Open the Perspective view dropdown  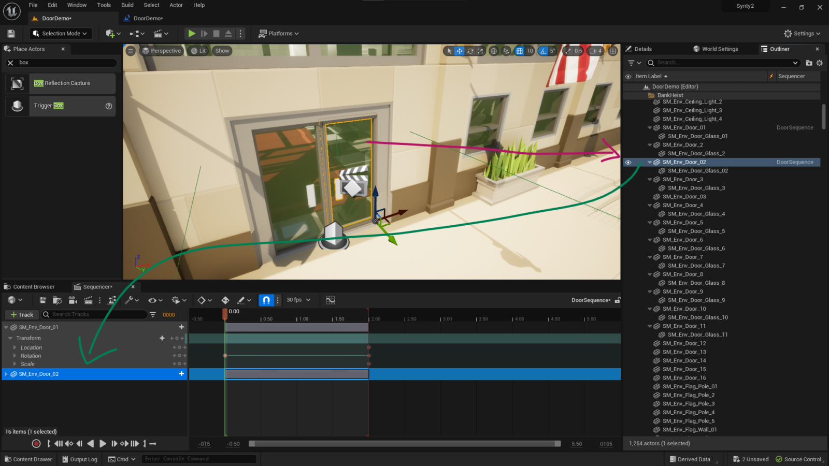(x=162, y=51)
